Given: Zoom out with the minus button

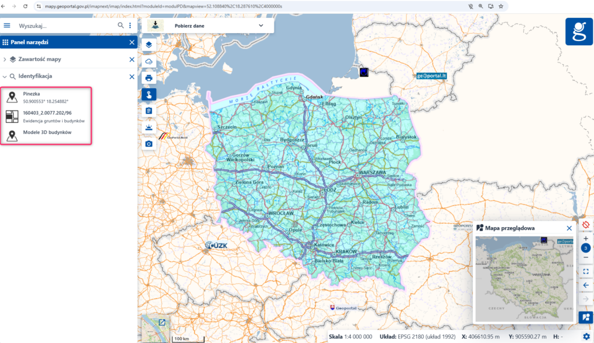Looking at the screenshot, I should [586, 257].
